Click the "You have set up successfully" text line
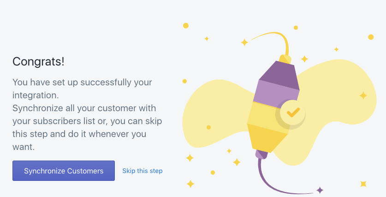This screenshot has width=386, height=197. coord(82,82)
